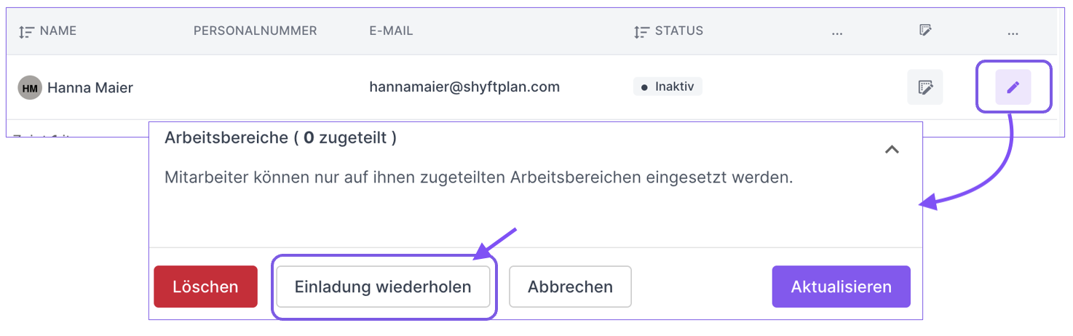Click the rightmost ellipsis column header
This screenshot has height=336, width=1073.
point(1013,31)
